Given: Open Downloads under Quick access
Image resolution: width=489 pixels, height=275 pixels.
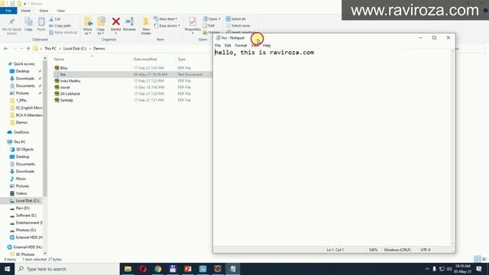Looking at the screenshot, I should (x=25, y=78).
